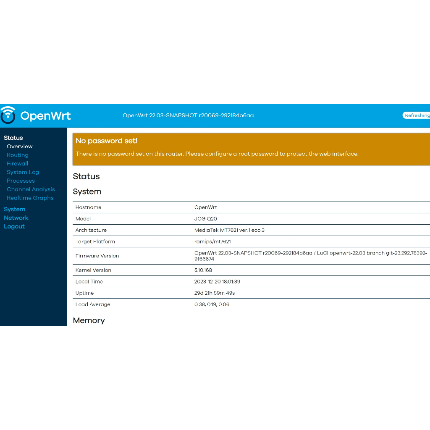Toggle the Refreshing status indicator

[416, 115]
